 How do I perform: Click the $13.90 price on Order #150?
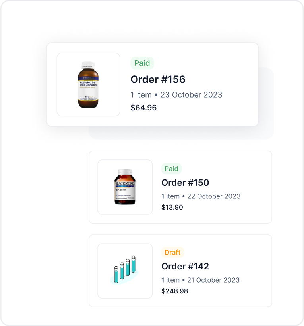coord(172,207)
